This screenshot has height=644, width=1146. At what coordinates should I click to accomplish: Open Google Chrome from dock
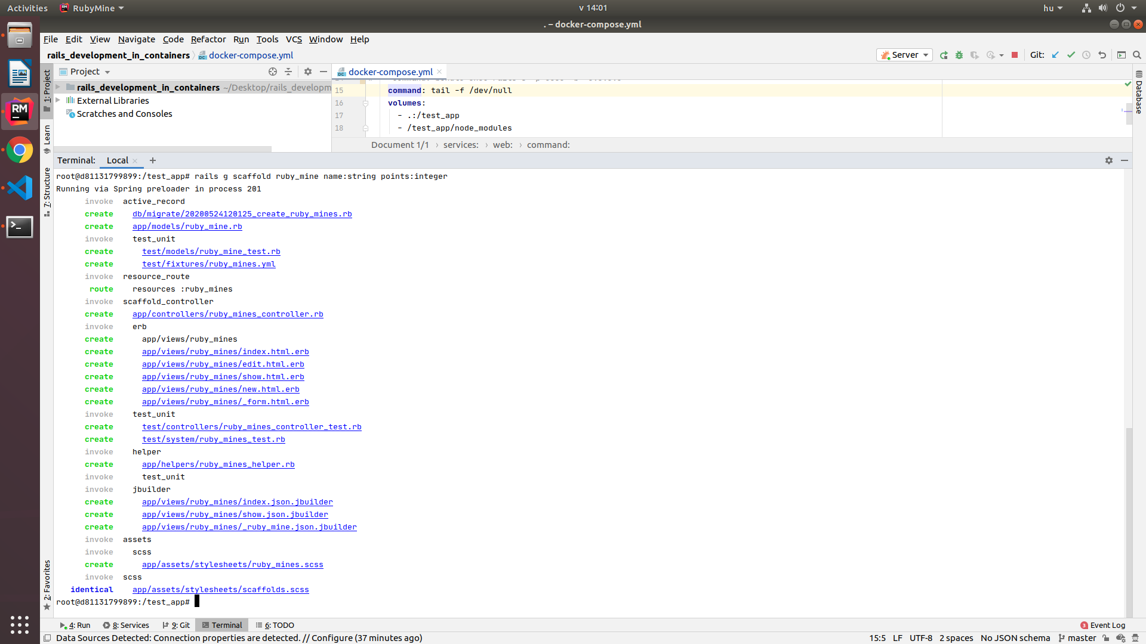(20, 150)
